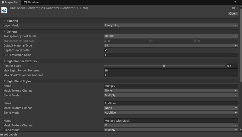This screenshot has width=242, height=137.
Task: Adjust the Render Scale slider handle
Action: tap(164, 66)
